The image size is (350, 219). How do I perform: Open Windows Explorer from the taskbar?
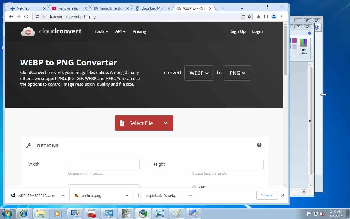tap(40, 213)
